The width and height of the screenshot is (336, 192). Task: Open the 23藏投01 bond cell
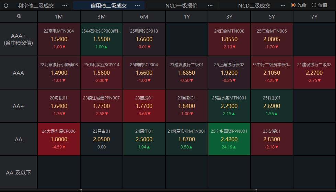click(x=144, y=106)
